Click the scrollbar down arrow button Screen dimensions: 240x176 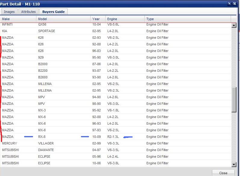[x=234, y=165]
